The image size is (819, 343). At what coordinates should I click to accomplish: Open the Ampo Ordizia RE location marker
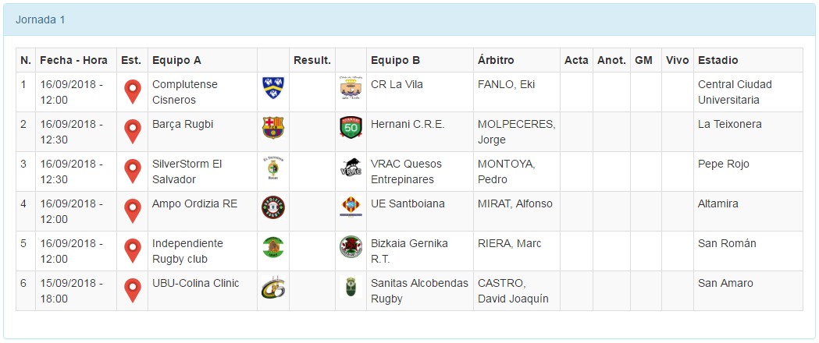[x=133, y=211]
